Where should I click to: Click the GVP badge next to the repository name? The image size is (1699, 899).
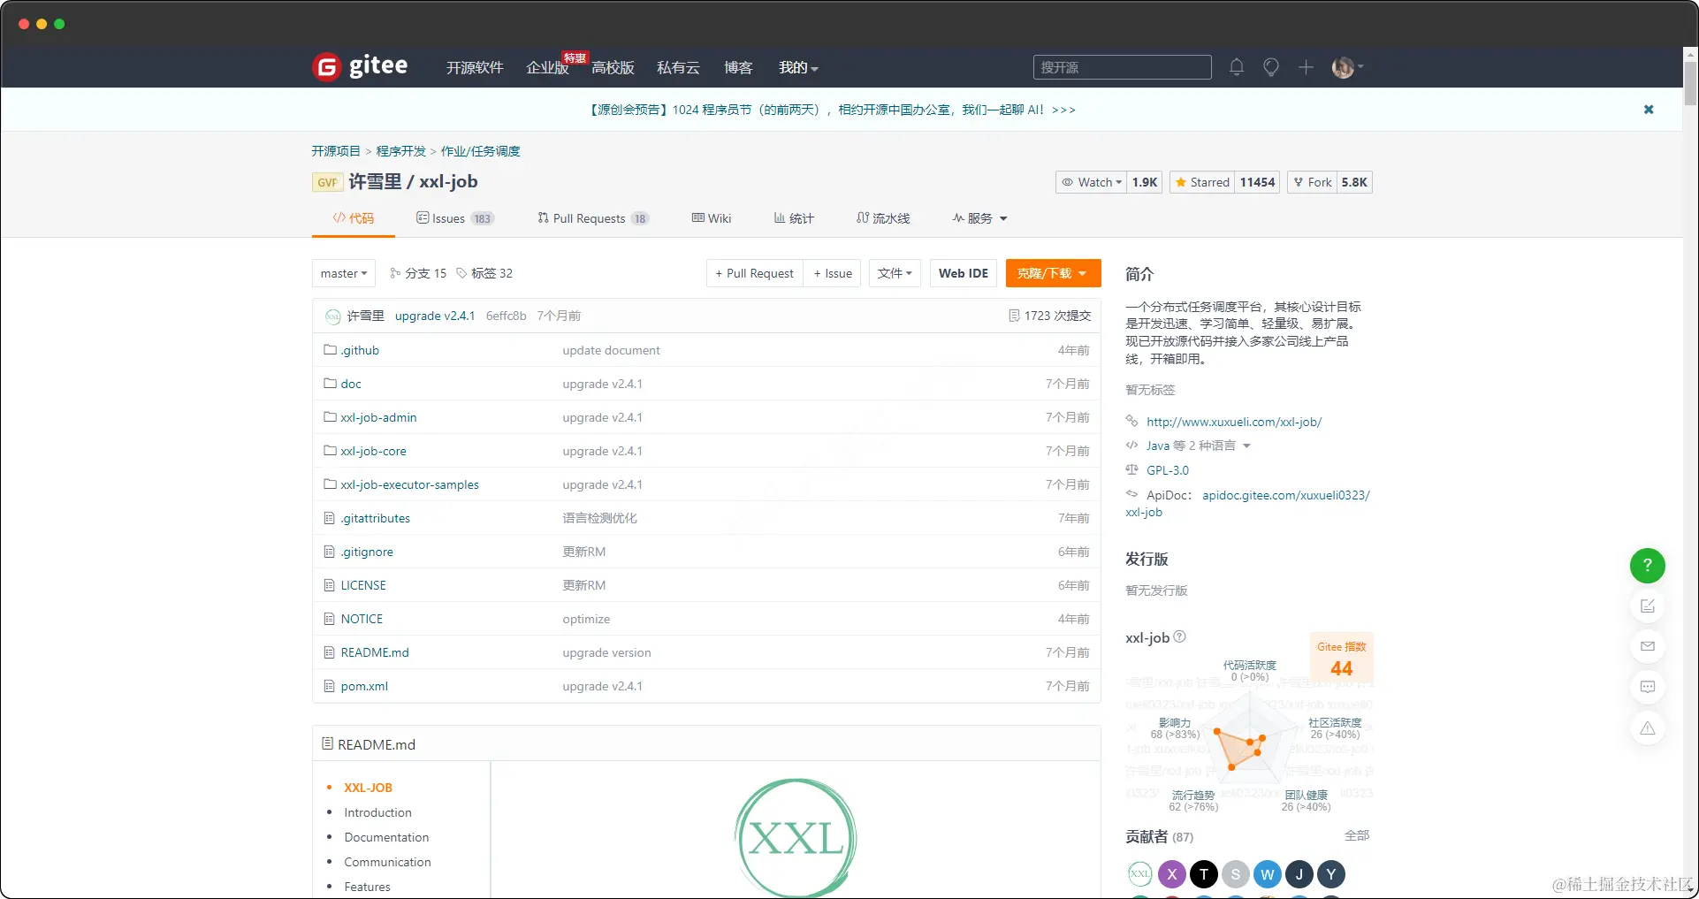pyautogui.click(x=327, y=182)
